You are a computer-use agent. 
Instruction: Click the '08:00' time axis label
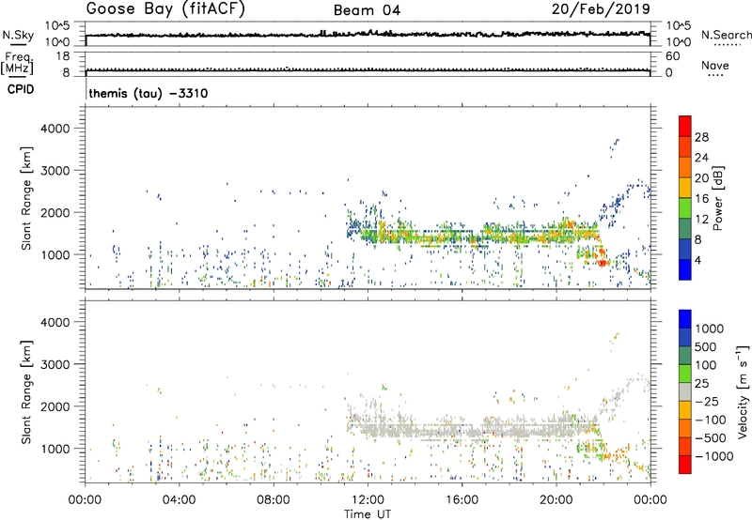[x=274, y=500]
